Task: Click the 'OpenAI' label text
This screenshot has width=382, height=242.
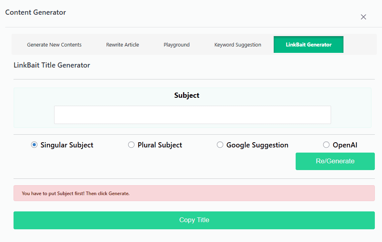Action: (345, 145)
